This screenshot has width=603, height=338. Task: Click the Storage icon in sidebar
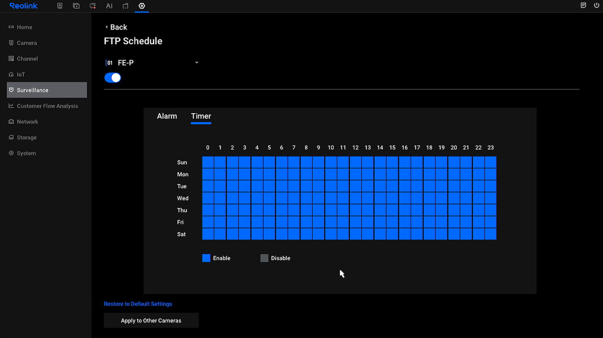11,137
